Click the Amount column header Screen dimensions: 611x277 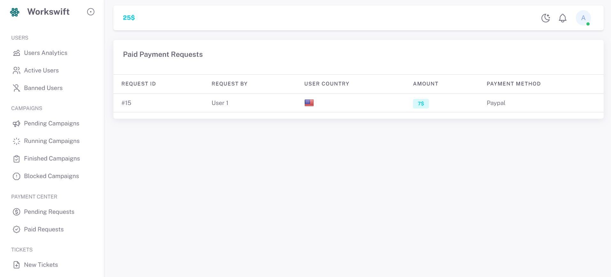pos(425,84)
